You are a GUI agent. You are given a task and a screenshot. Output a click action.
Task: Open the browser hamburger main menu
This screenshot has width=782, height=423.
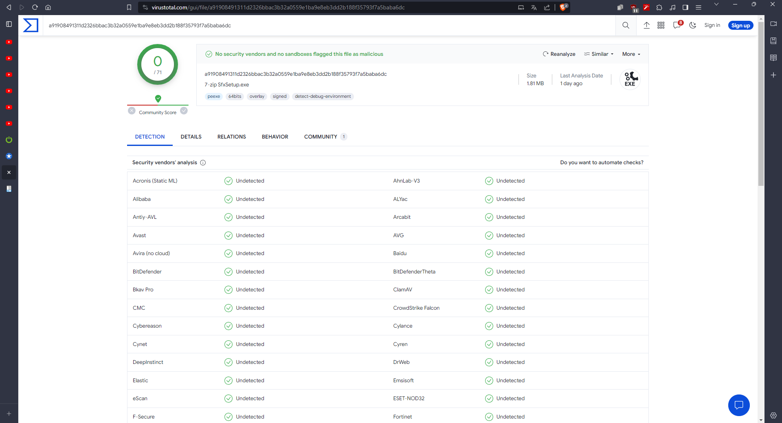coord(699,7)
